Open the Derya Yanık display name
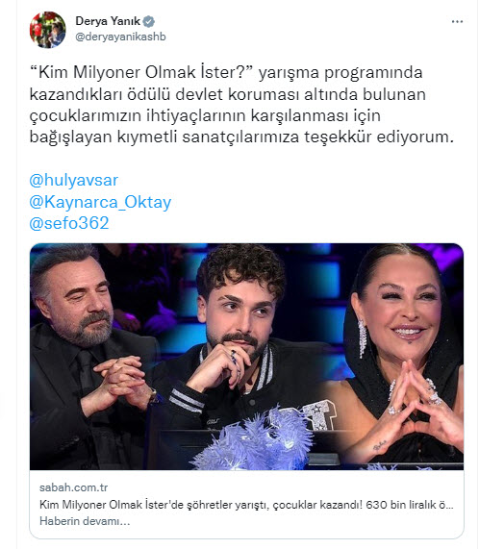Screen dimensions: 479x549 (x=108, y=21)
